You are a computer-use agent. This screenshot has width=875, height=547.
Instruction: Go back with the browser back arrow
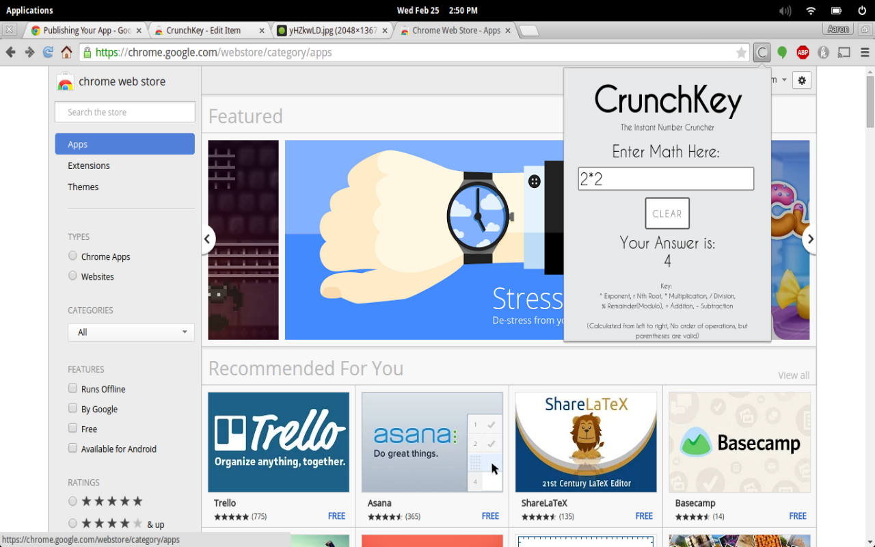[x=10, y=52]
